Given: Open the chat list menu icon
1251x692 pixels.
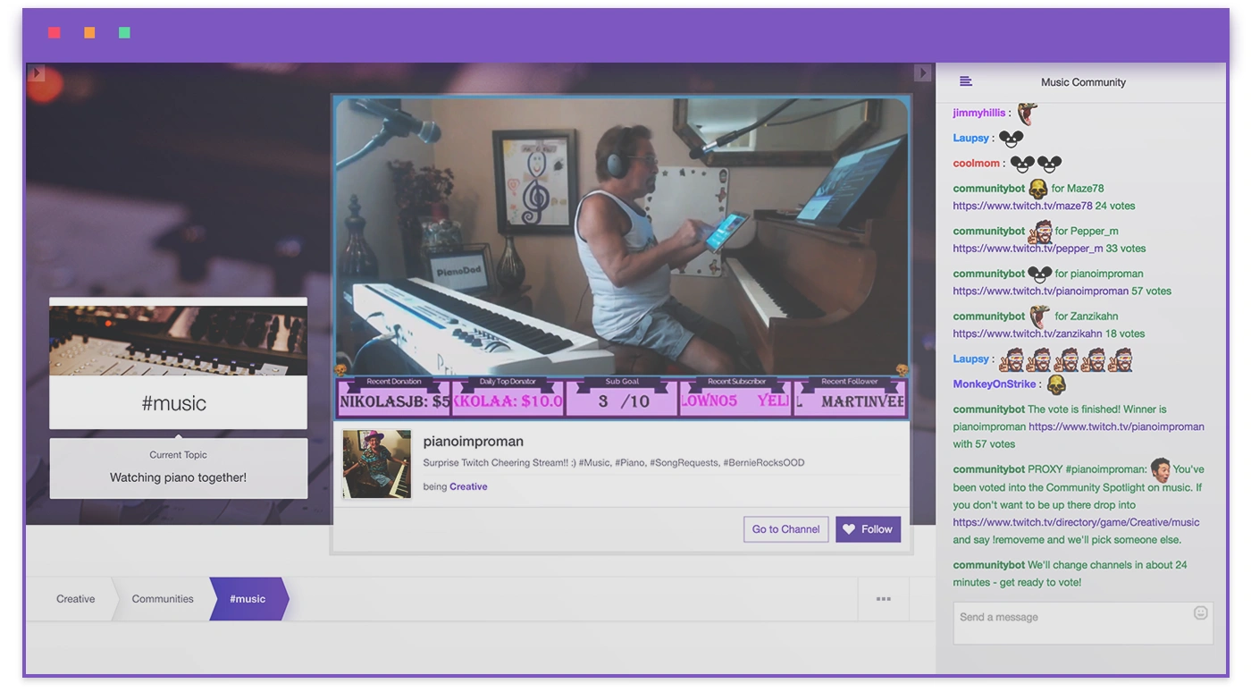Looking at the screenshot, I should [965, 81].
